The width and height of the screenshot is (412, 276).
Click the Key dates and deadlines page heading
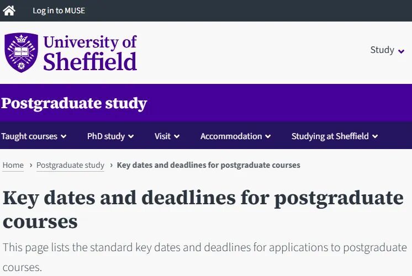[x=203, y=209]
